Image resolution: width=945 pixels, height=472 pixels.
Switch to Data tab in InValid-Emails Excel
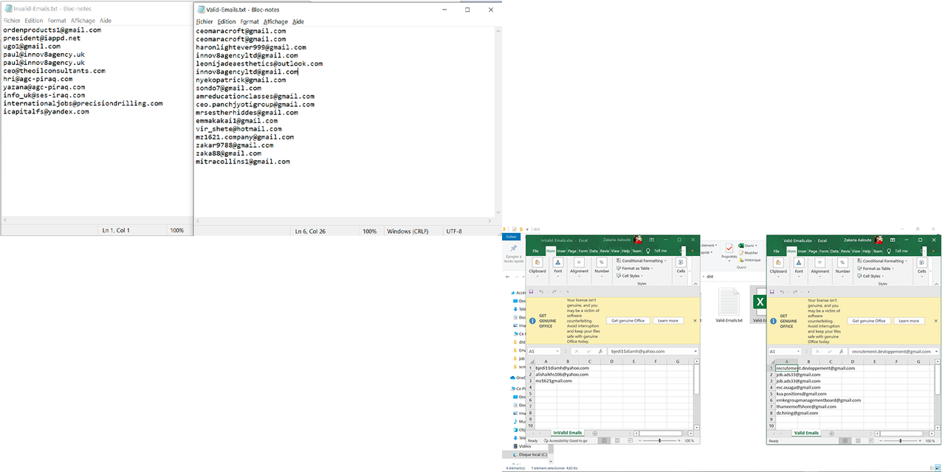pos(594,251)
